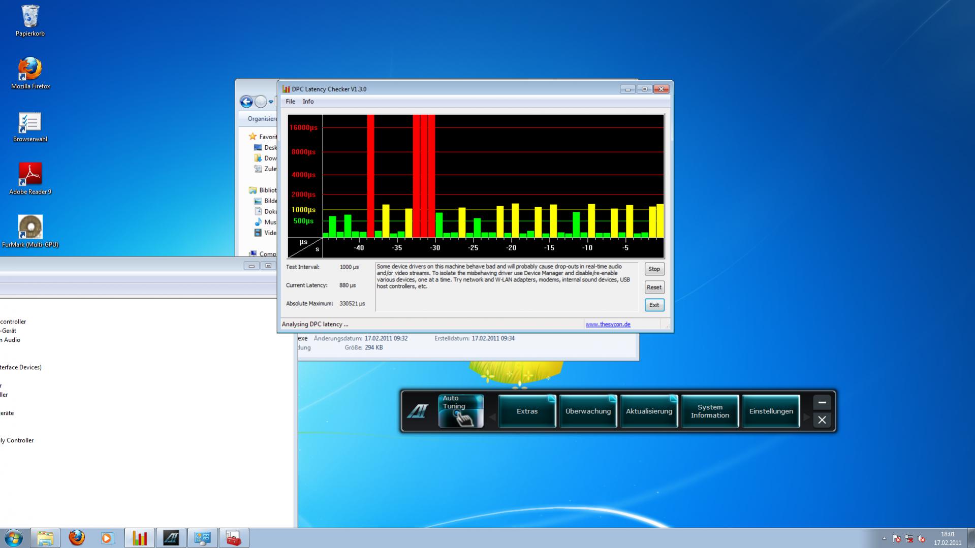Visit the www.thesycon.de link
The height and width of the screenshot is (548, 975).
(608, 325)
